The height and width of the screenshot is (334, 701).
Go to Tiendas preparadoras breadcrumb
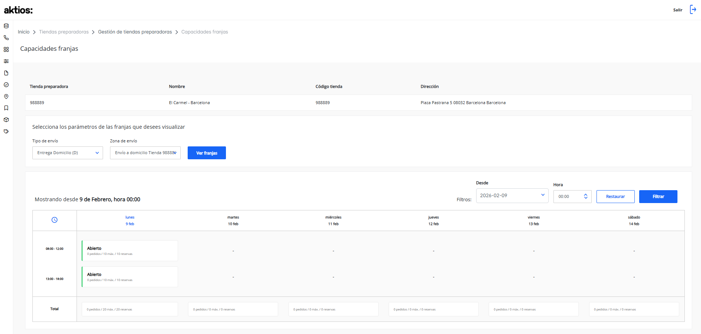tap(64, 32)
